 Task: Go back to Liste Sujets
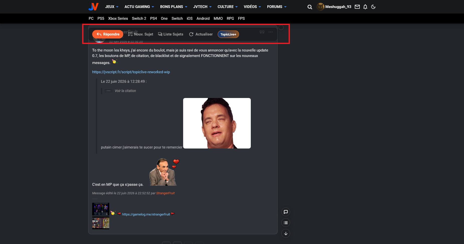coord(171,34)
